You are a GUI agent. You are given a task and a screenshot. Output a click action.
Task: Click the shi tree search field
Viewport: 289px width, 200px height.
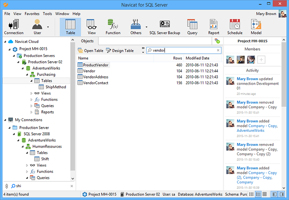pyautogui.click(x=40, y=186)
